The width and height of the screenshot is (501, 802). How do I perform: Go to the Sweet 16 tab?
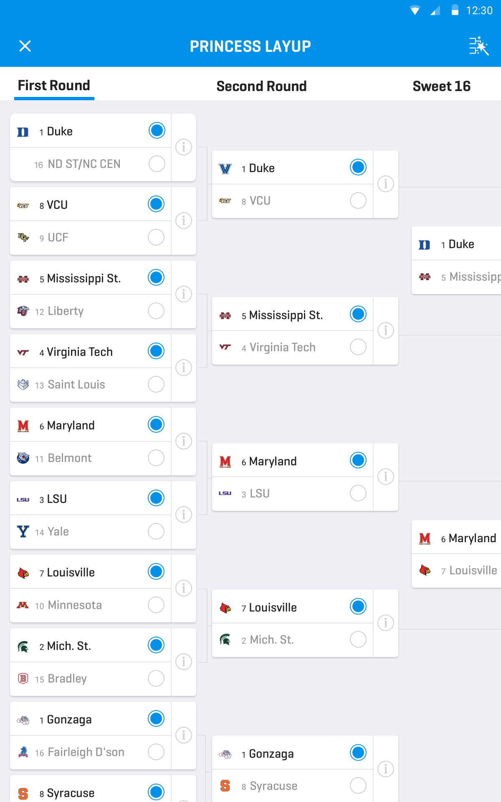pos(441,86)
